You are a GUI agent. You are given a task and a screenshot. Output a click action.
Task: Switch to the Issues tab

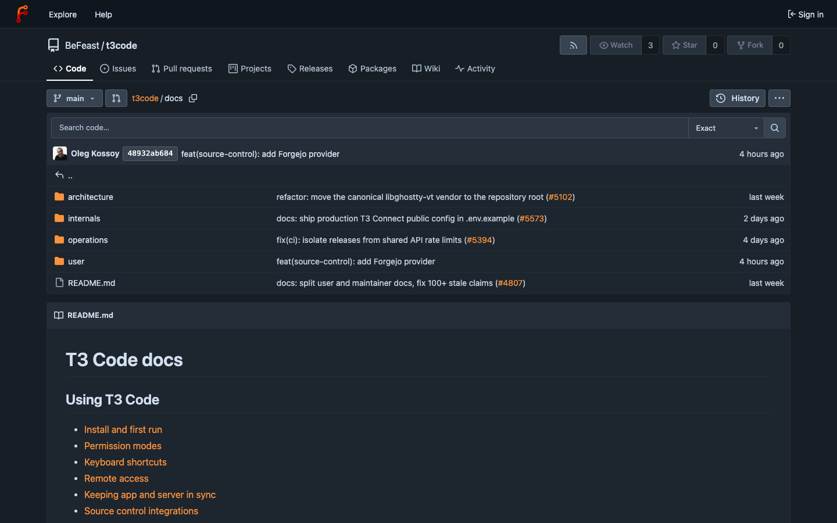click(x=118, y=69)
